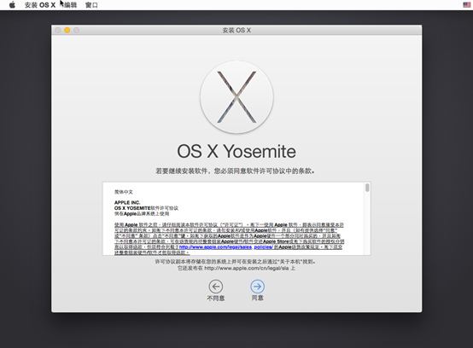This screenshot has height=348, width=473.
Task: Open the apple.com legal sales policies link
Action: pyautogui.click(x=226, y=247)
